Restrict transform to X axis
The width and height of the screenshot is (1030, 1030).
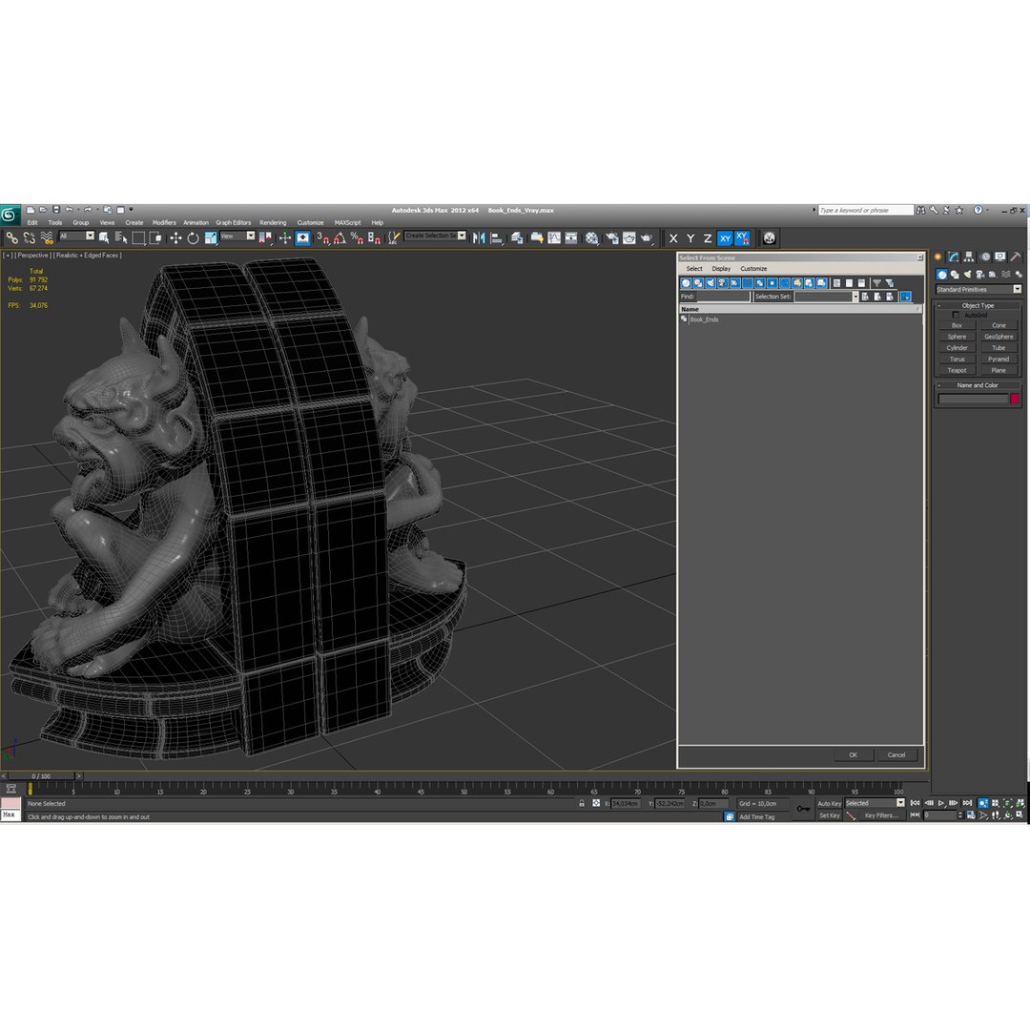click(x=673, y=238)
